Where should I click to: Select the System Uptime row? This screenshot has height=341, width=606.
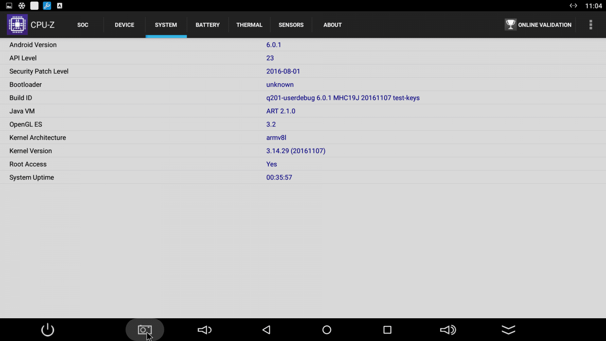(x=151, y=177)
